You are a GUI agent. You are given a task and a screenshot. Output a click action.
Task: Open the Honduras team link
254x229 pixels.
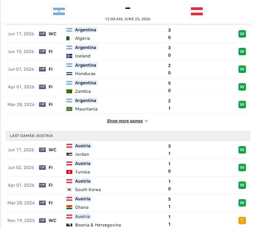click(x=85, y=74)
